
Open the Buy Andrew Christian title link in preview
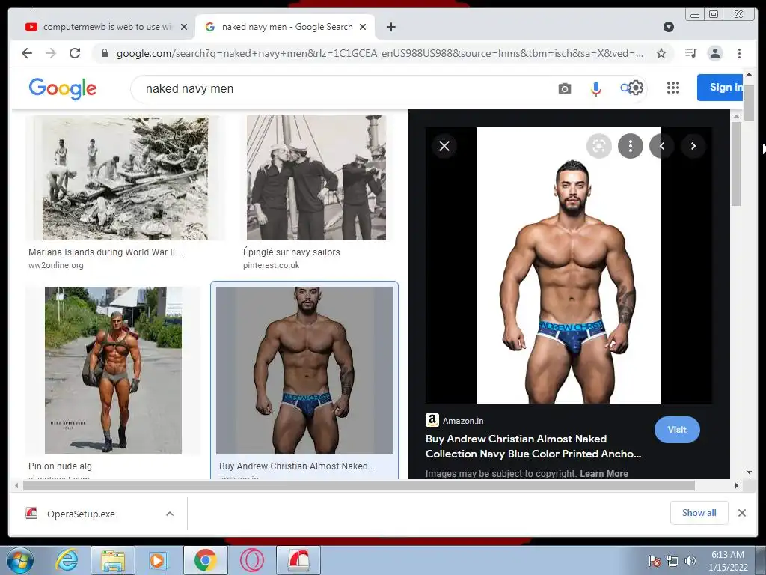click(533, 446)
